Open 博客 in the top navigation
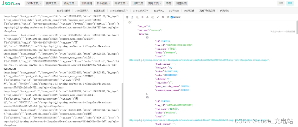Screen dimensions: 298x127 [x=168, y=3]
